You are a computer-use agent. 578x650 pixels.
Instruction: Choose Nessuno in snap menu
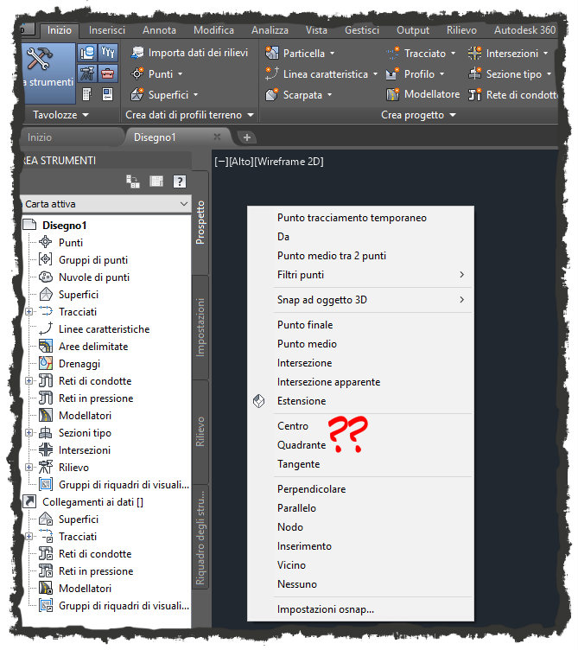(x=360, y=584)
